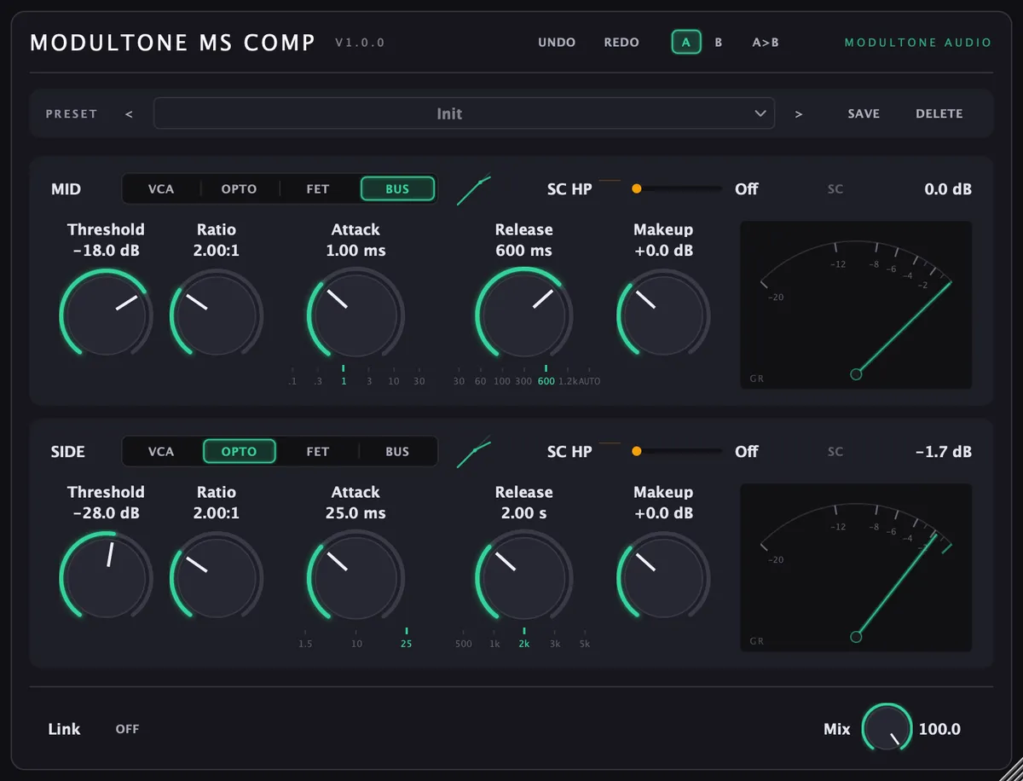Switch to state B
The height and width of the screenshot is (781, 1023).
(719, 42)
